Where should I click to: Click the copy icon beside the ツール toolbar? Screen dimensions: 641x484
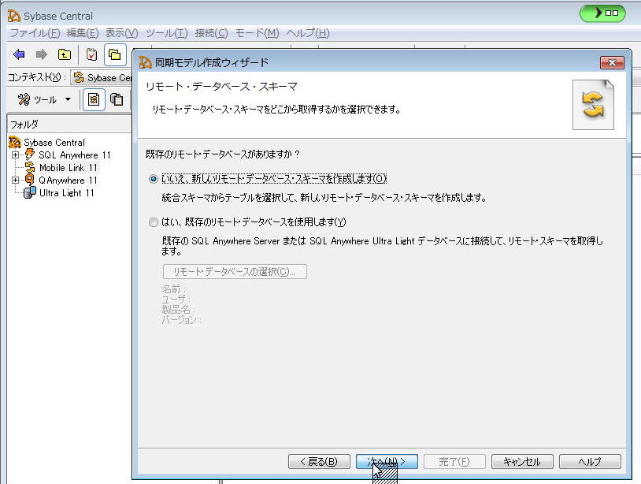[117, 99]
